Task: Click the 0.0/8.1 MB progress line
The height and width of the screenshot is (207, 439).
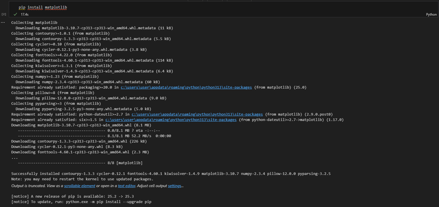Action: [x=89, y=130]
